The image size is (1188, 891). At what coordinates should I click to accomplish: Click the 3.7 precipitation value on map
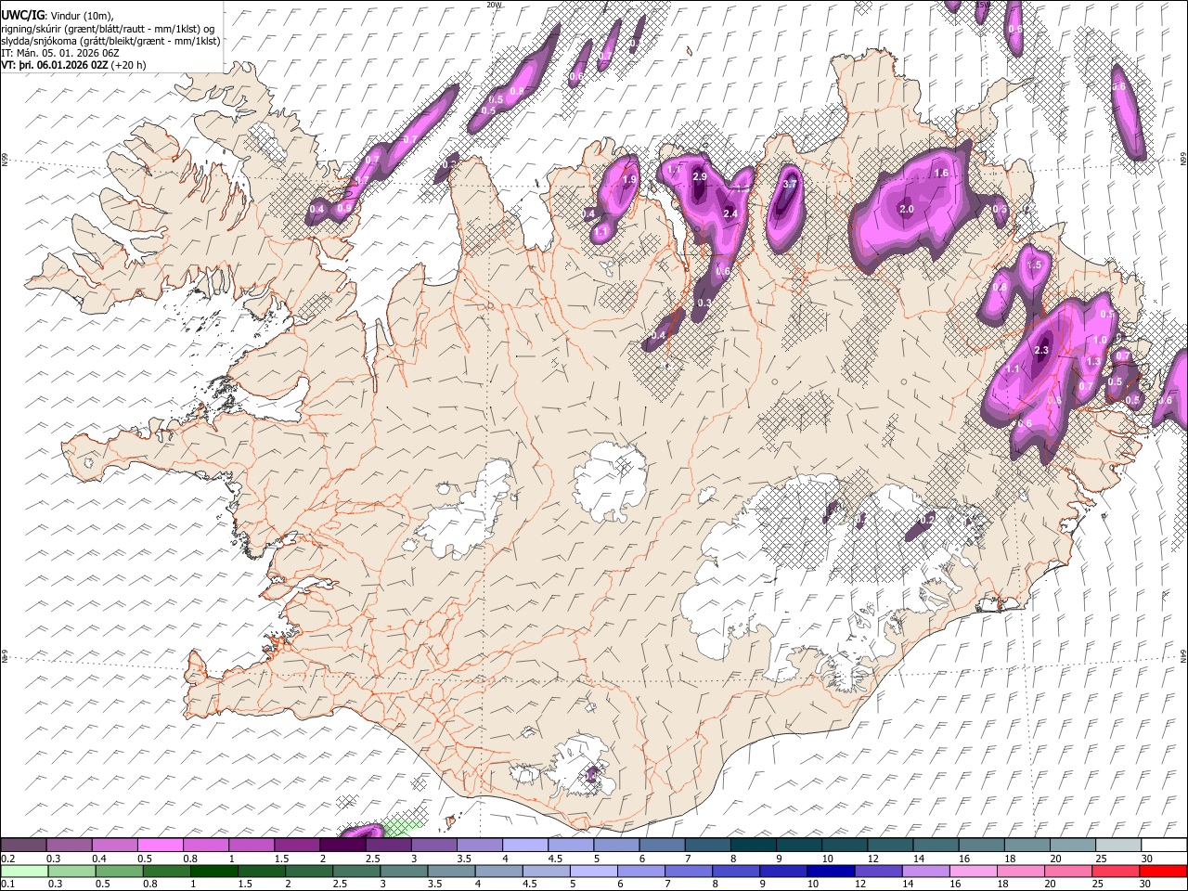pos(791,185)
